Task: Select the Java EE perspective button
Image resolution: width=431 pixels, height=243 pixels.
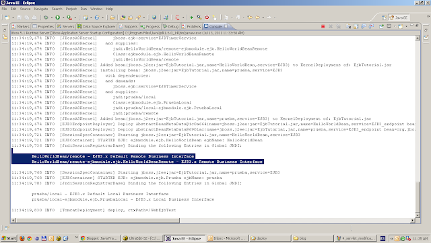Action: click(x=399, y=18)
